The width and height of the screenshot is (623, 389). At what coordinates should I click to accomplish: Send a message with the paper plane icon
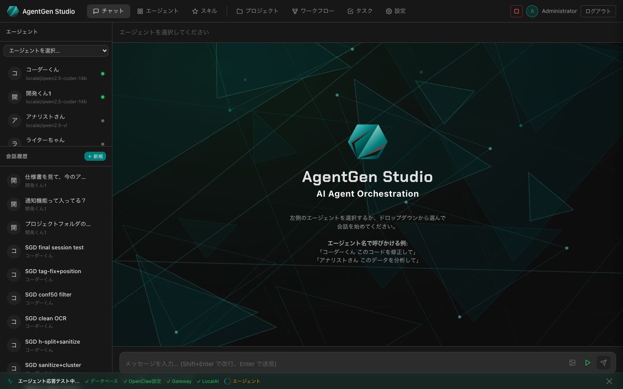(x=604, y=363)
